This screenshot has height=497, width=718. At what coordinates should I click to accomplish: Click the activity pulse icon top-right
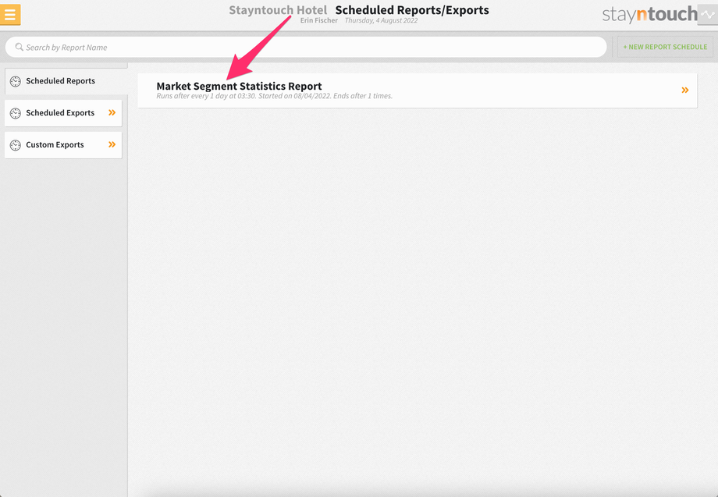(708, 14)
